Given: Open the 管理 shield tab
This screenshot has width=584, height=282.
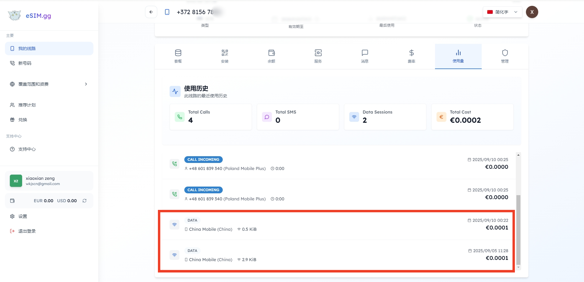Looking at the screenshot, I should coord(505,56).
